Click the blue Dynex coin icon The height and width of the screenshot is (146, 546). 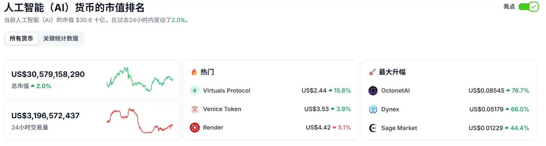coord(373,109)
